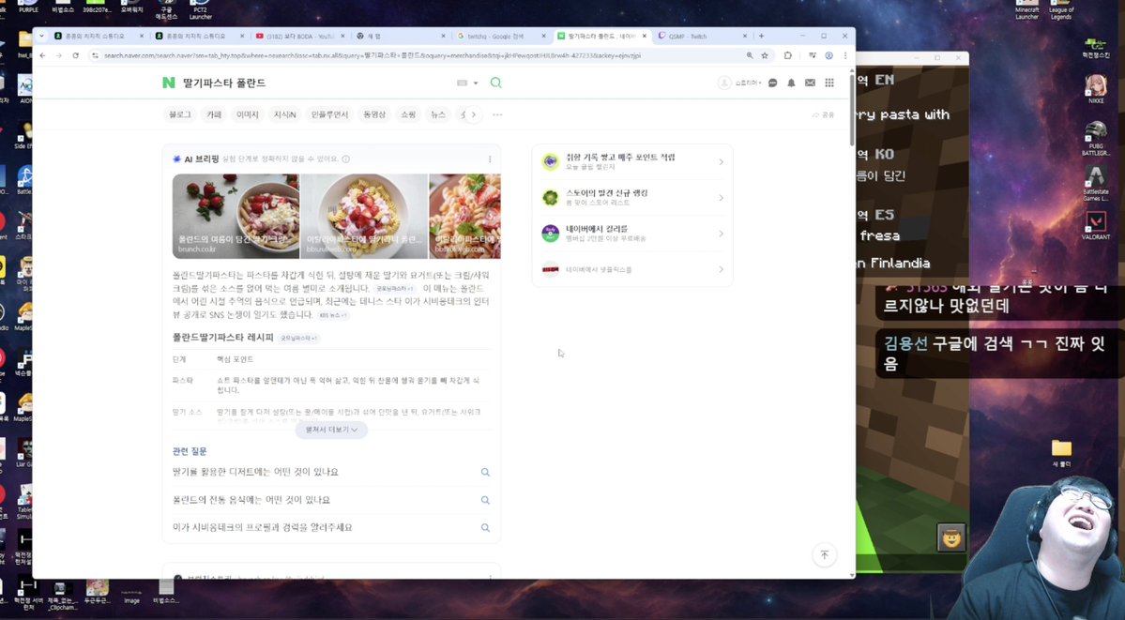Screen dimensions: 1125x620
Task: Bookmark this page with the star icon
Action: [765, 55]
